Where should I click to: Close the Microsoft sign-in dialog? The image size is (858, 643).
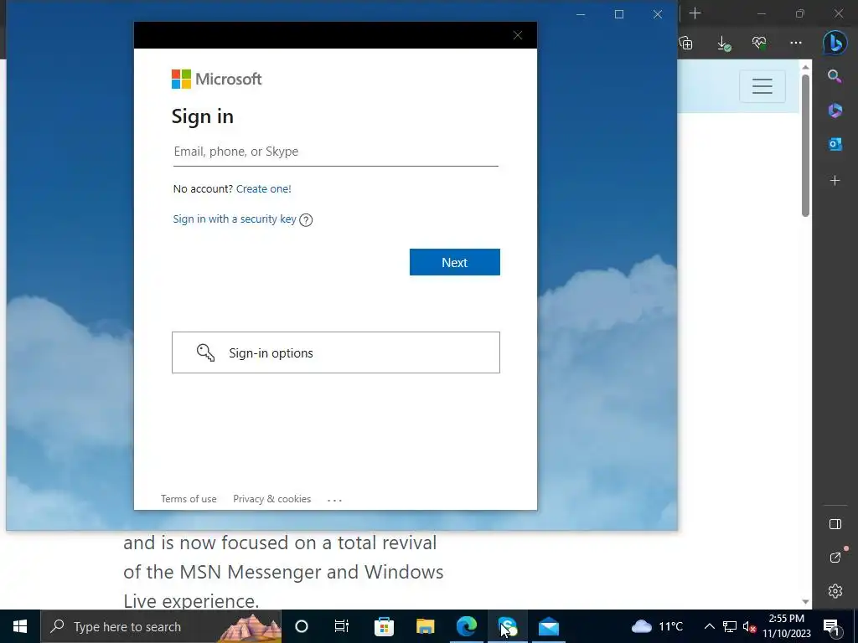coord(518,35)
